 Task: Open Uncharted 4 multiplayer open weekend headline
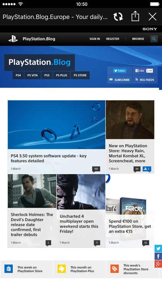[79, 224]
